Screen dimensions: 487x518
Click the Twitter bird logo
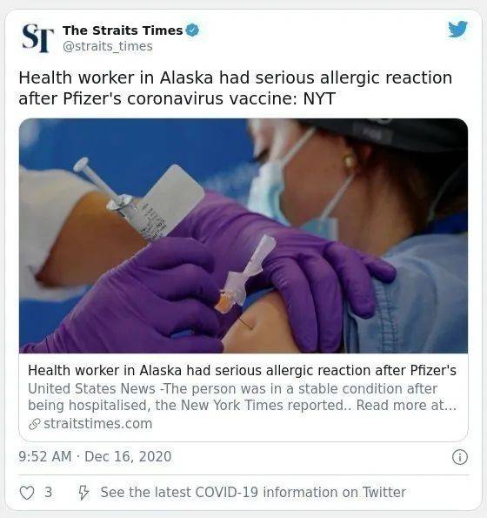[457, 29]
